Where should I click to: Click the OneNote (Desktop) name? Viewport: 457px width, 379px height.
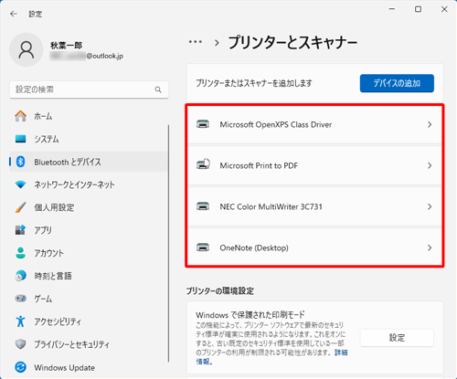coord(254,247)
